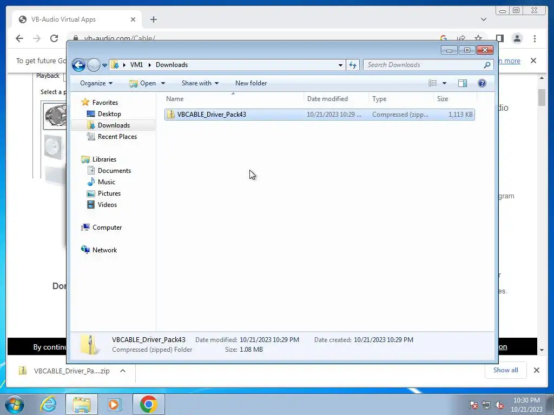Close the Chrome downloads shelf
Screen dimensions: 554x415
[x=536, y=370]
